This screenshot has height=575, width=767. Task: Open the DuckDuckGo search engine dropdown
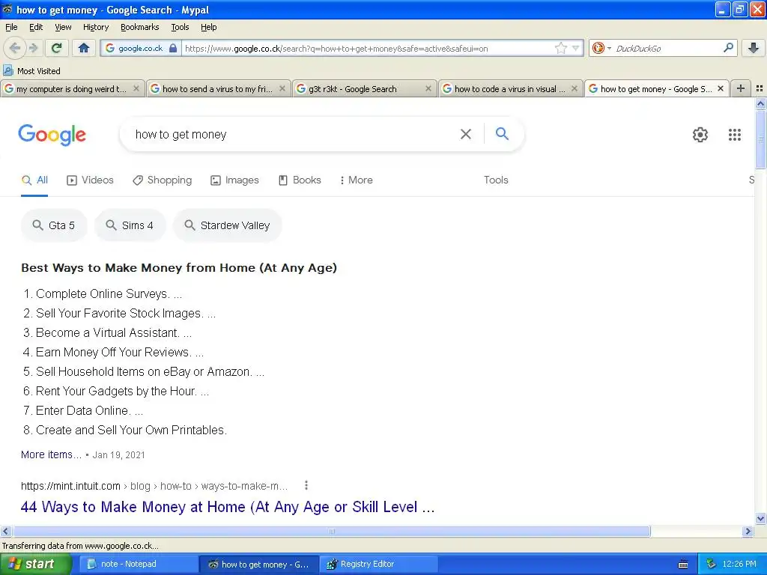[x=601, y=48]
